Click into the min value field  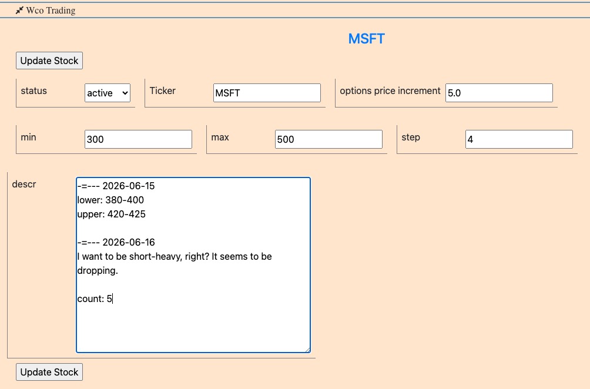pyautogui.click(x=138, y=139)
